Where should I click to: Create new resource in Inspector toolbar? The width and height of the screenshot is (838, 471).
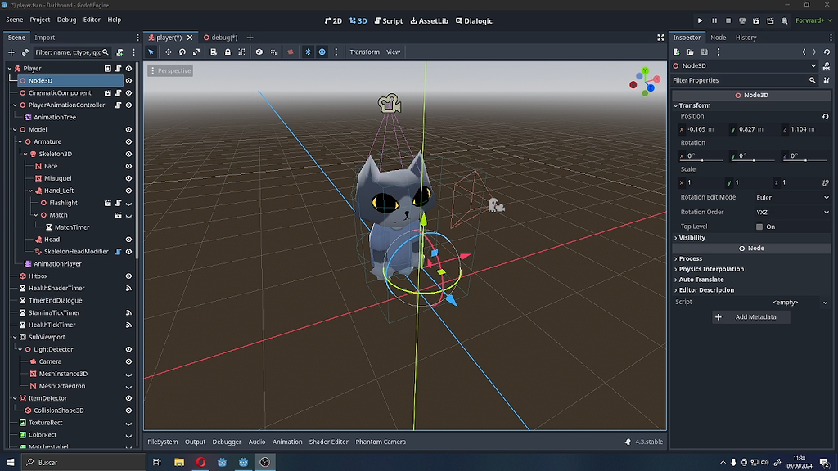[677, 52]
